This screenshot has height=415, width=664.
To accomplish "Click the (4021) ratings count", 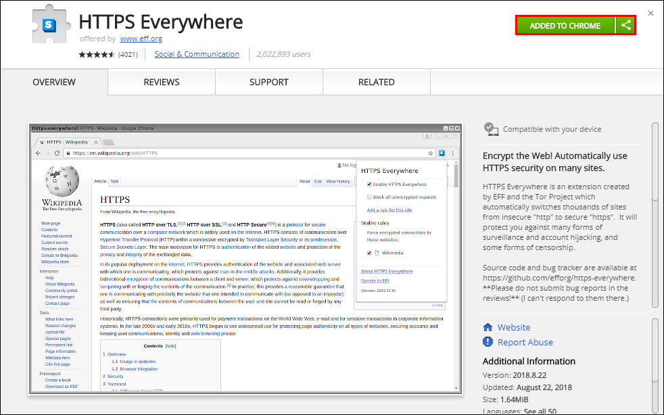I will 128,54.
